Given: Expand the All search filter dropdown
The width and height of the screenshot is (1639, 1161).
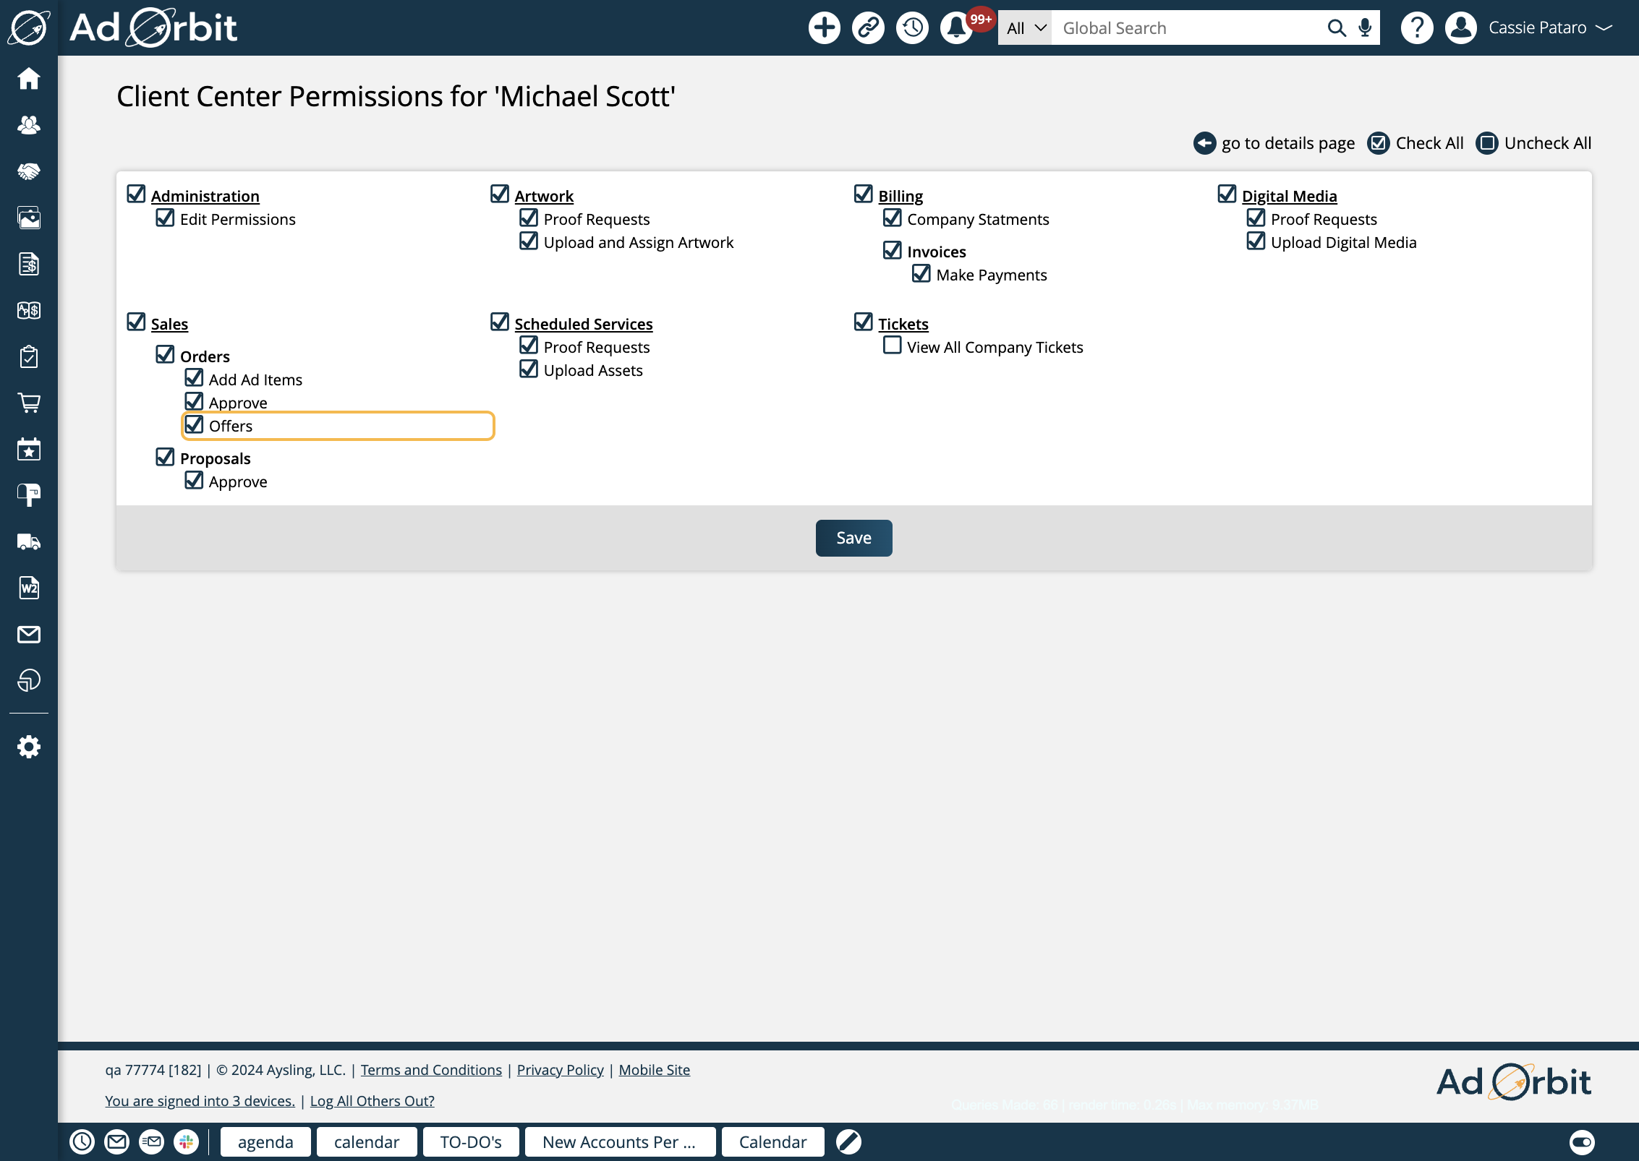Looking at the screenshot, I should click(1025, 28).
